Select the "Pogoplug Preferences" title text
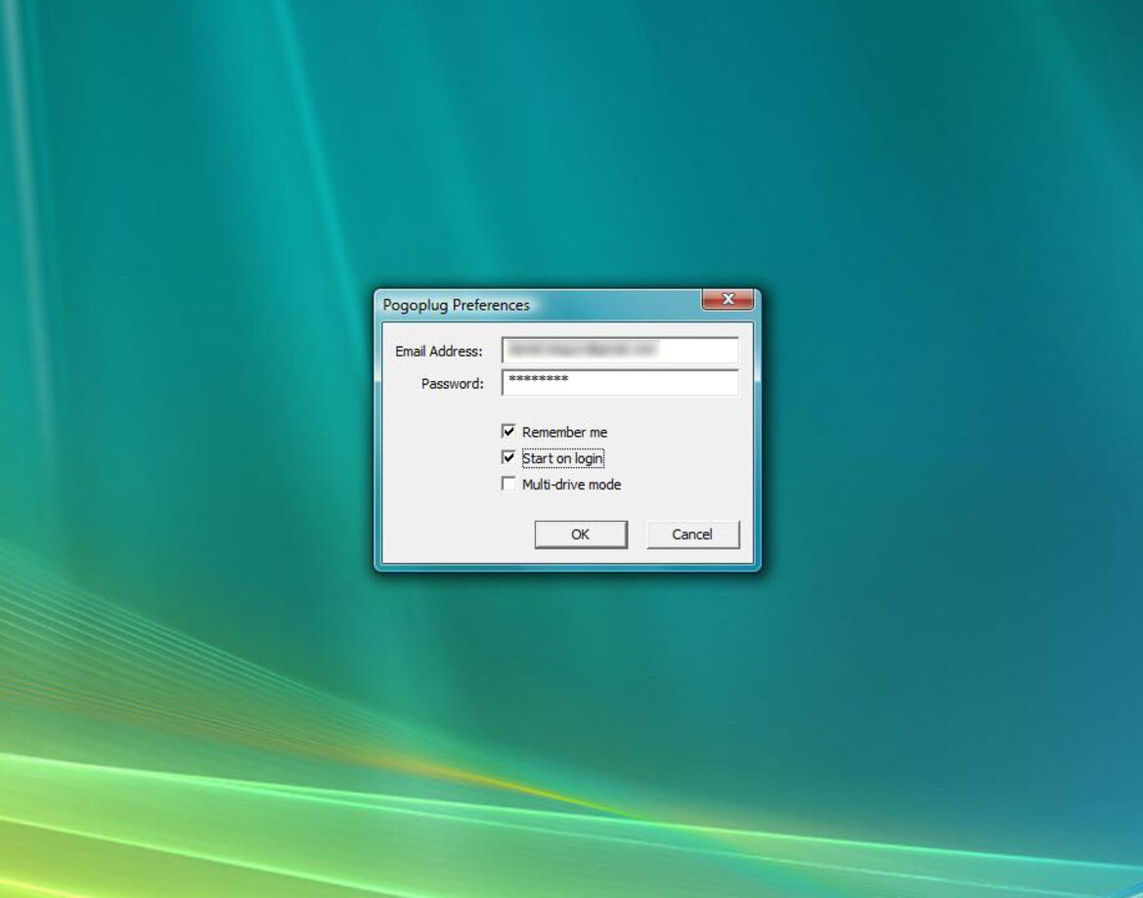 tap(457, 305)
